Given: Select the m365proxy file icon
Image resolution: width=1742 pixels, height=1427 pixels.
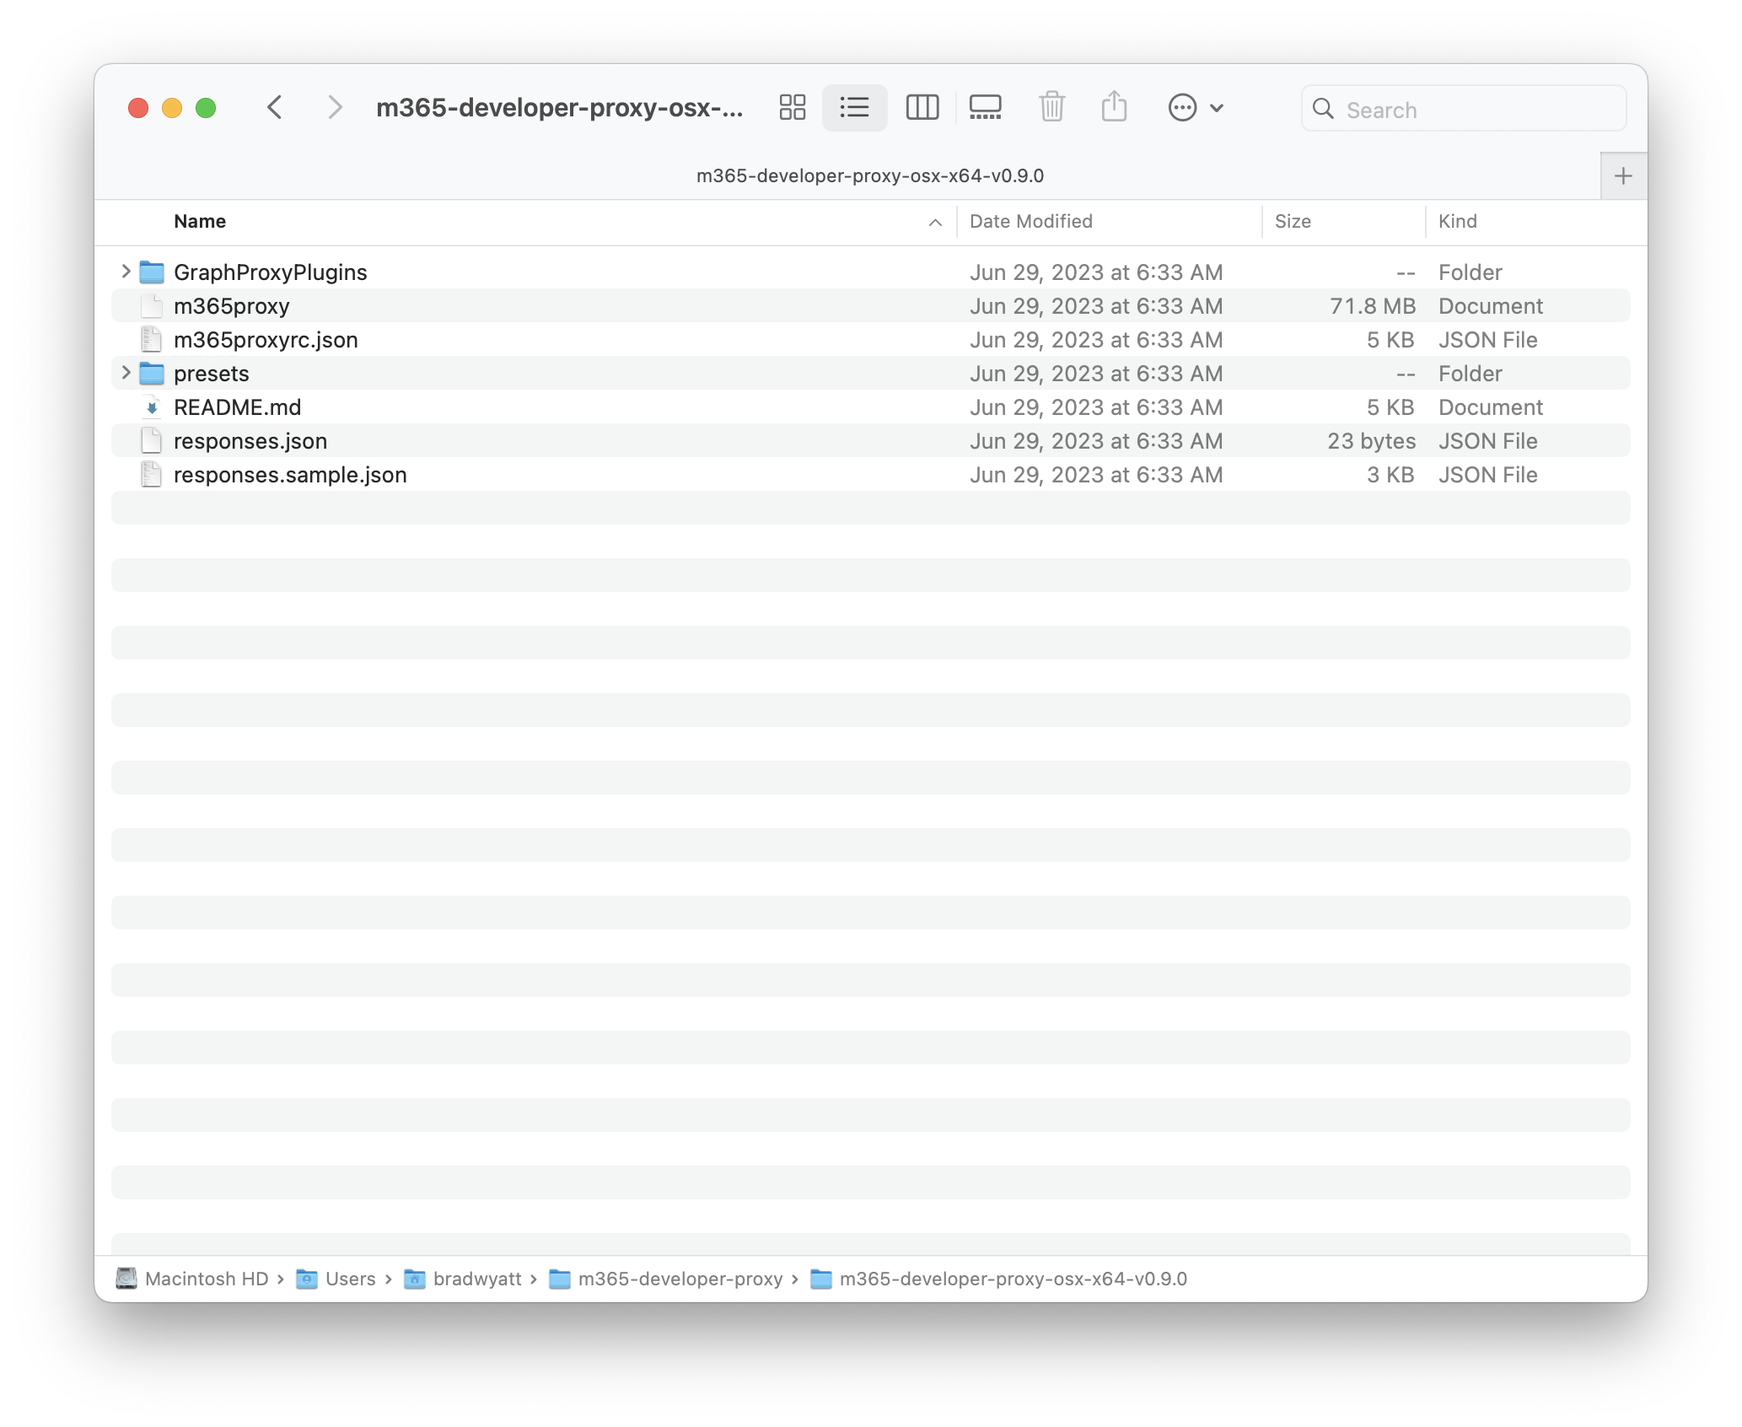Looking at the screenshot, I should pos(152,305).
